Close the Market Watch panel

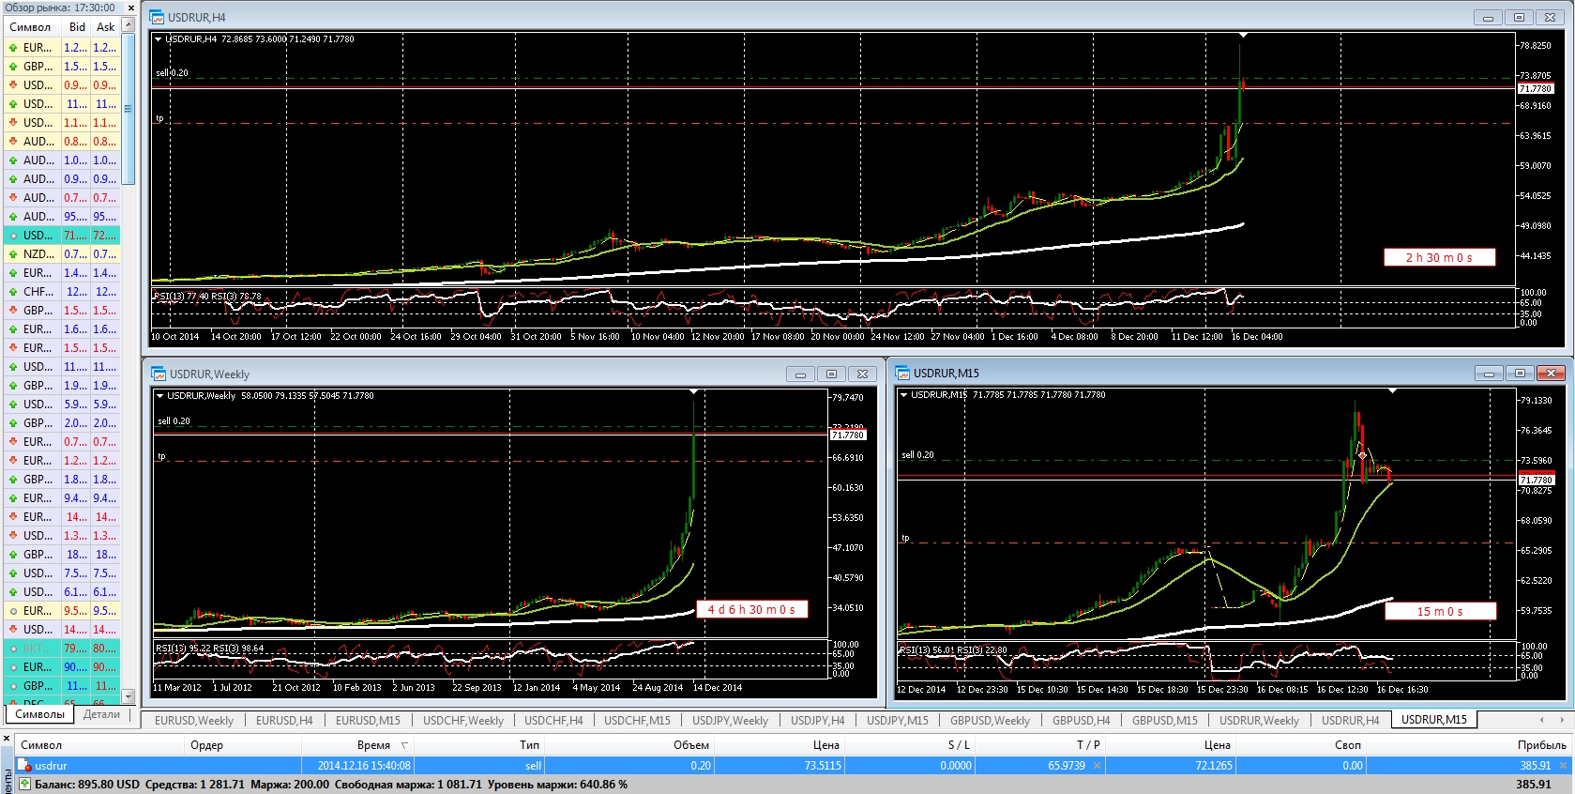[x=131, y=8]
